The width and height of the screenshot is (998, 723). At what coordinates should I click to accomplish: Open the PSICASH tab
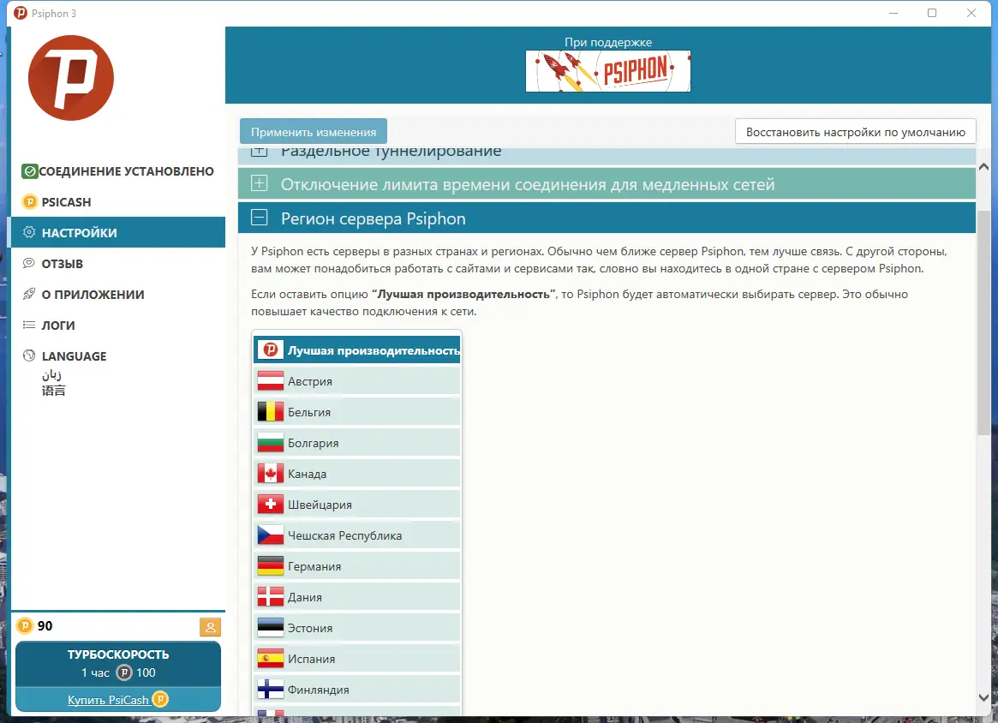tap(118, 202)
